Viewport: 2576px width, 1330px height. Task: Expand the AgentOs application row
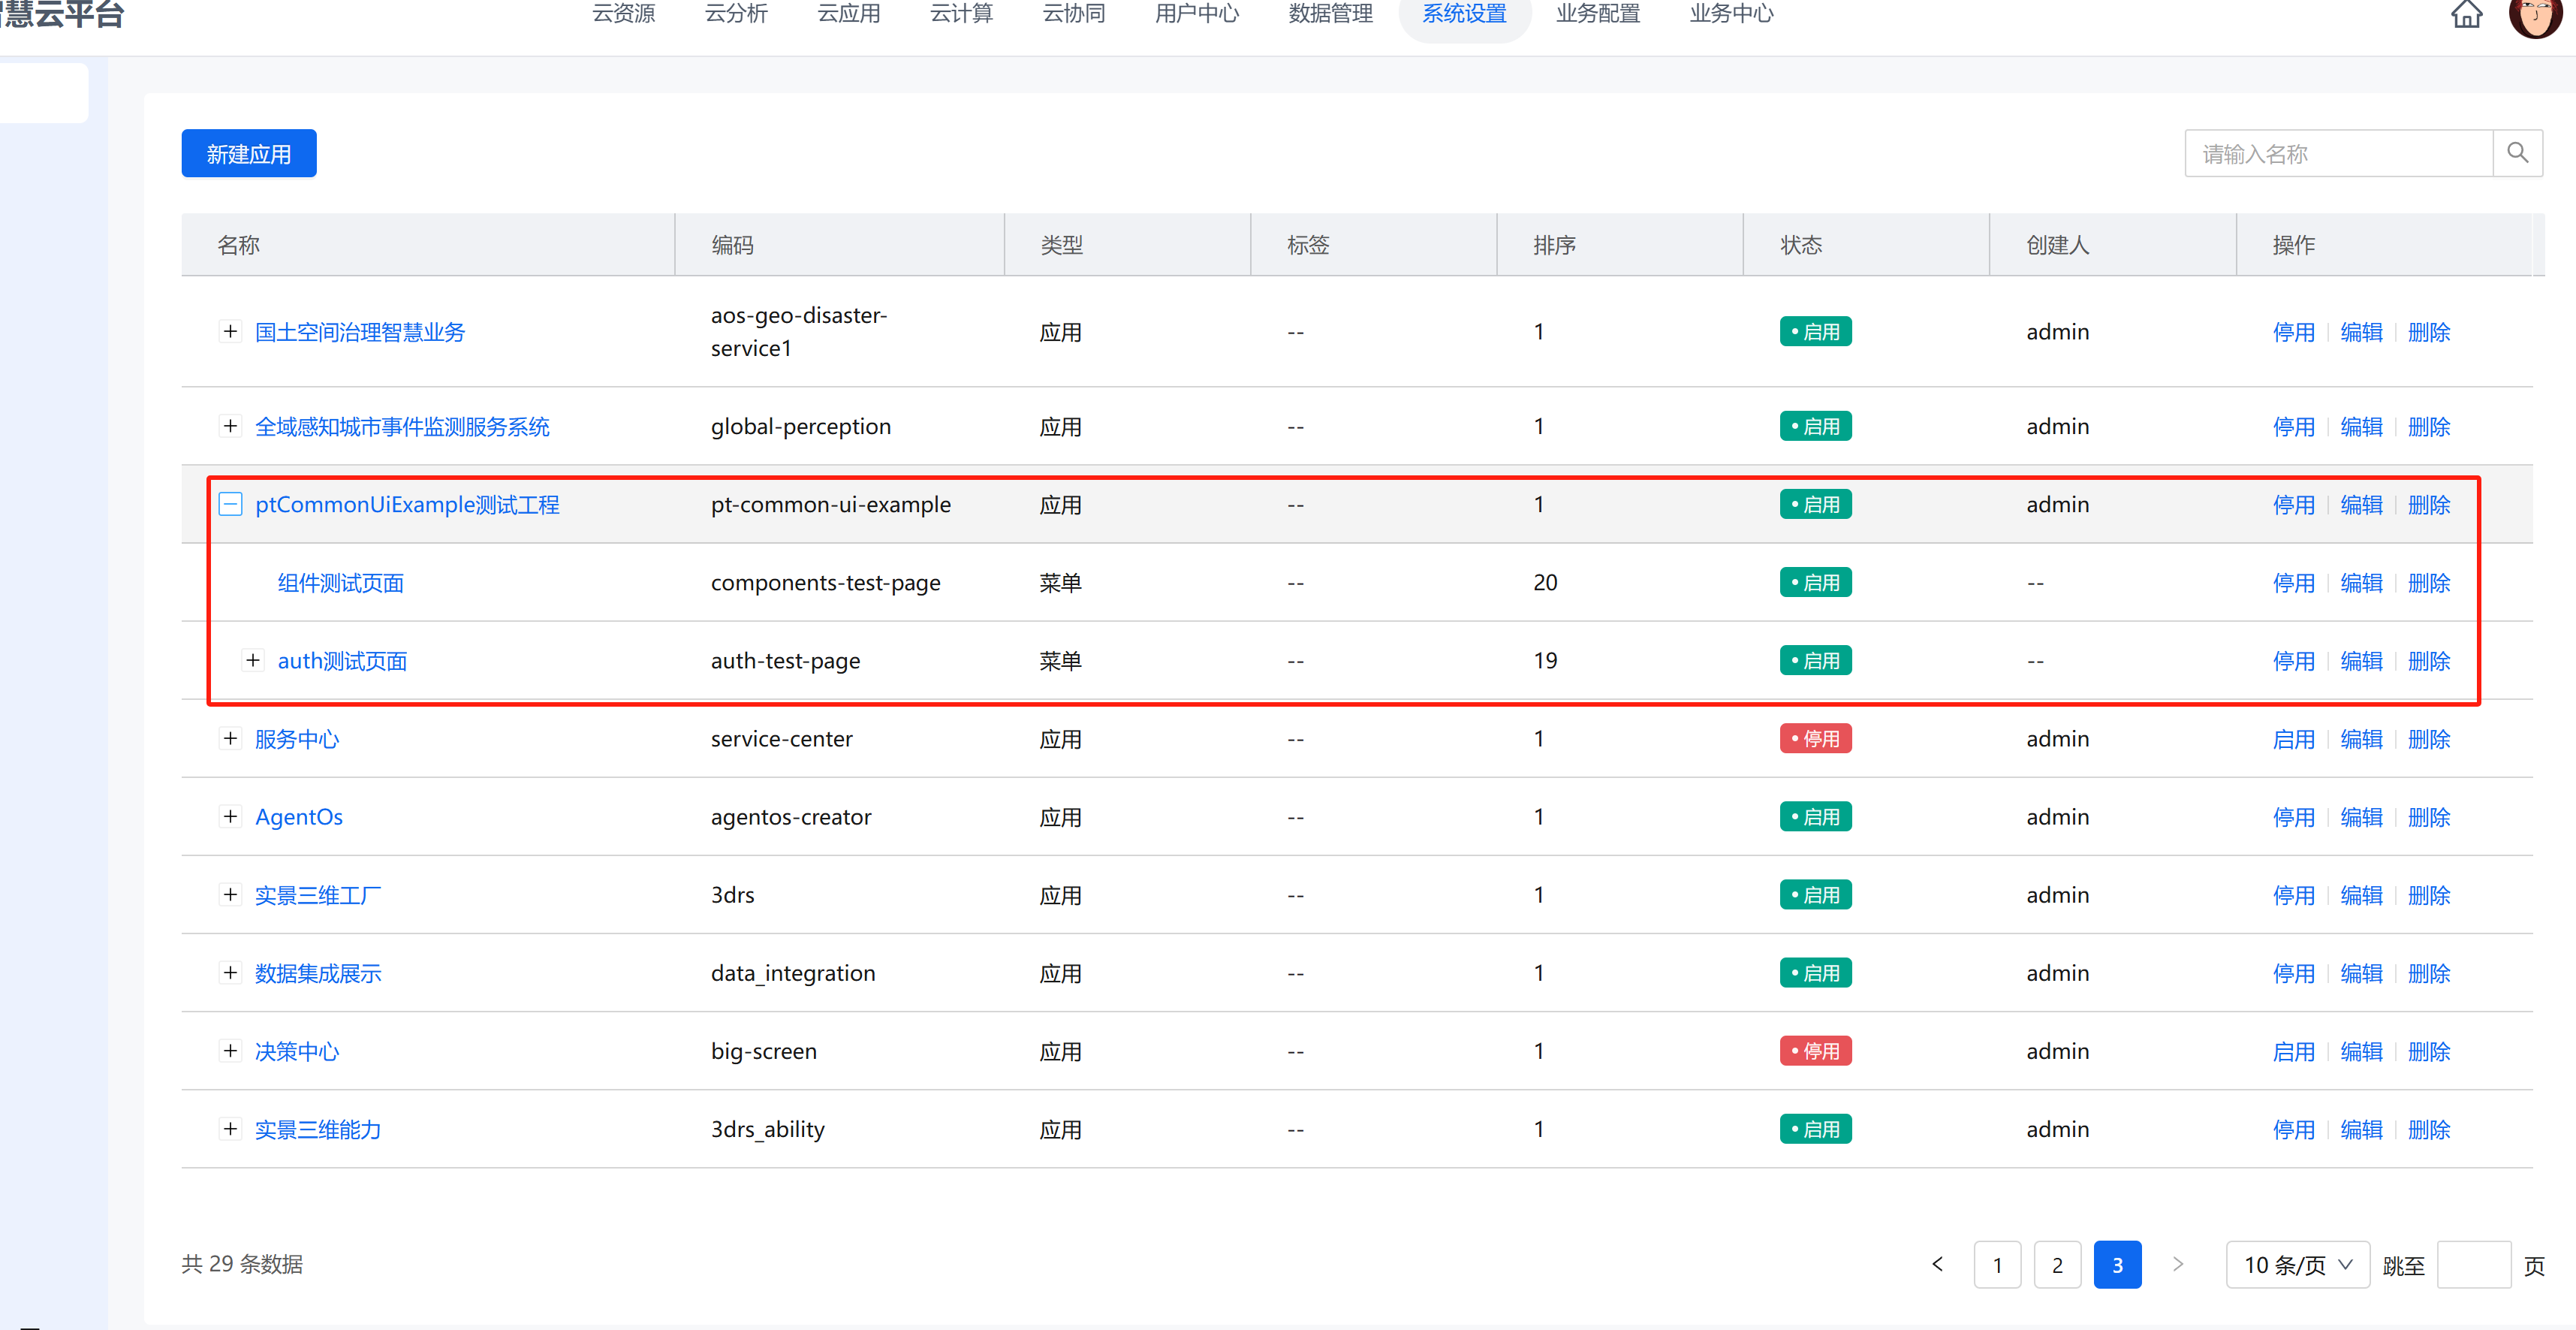(230, 816)
